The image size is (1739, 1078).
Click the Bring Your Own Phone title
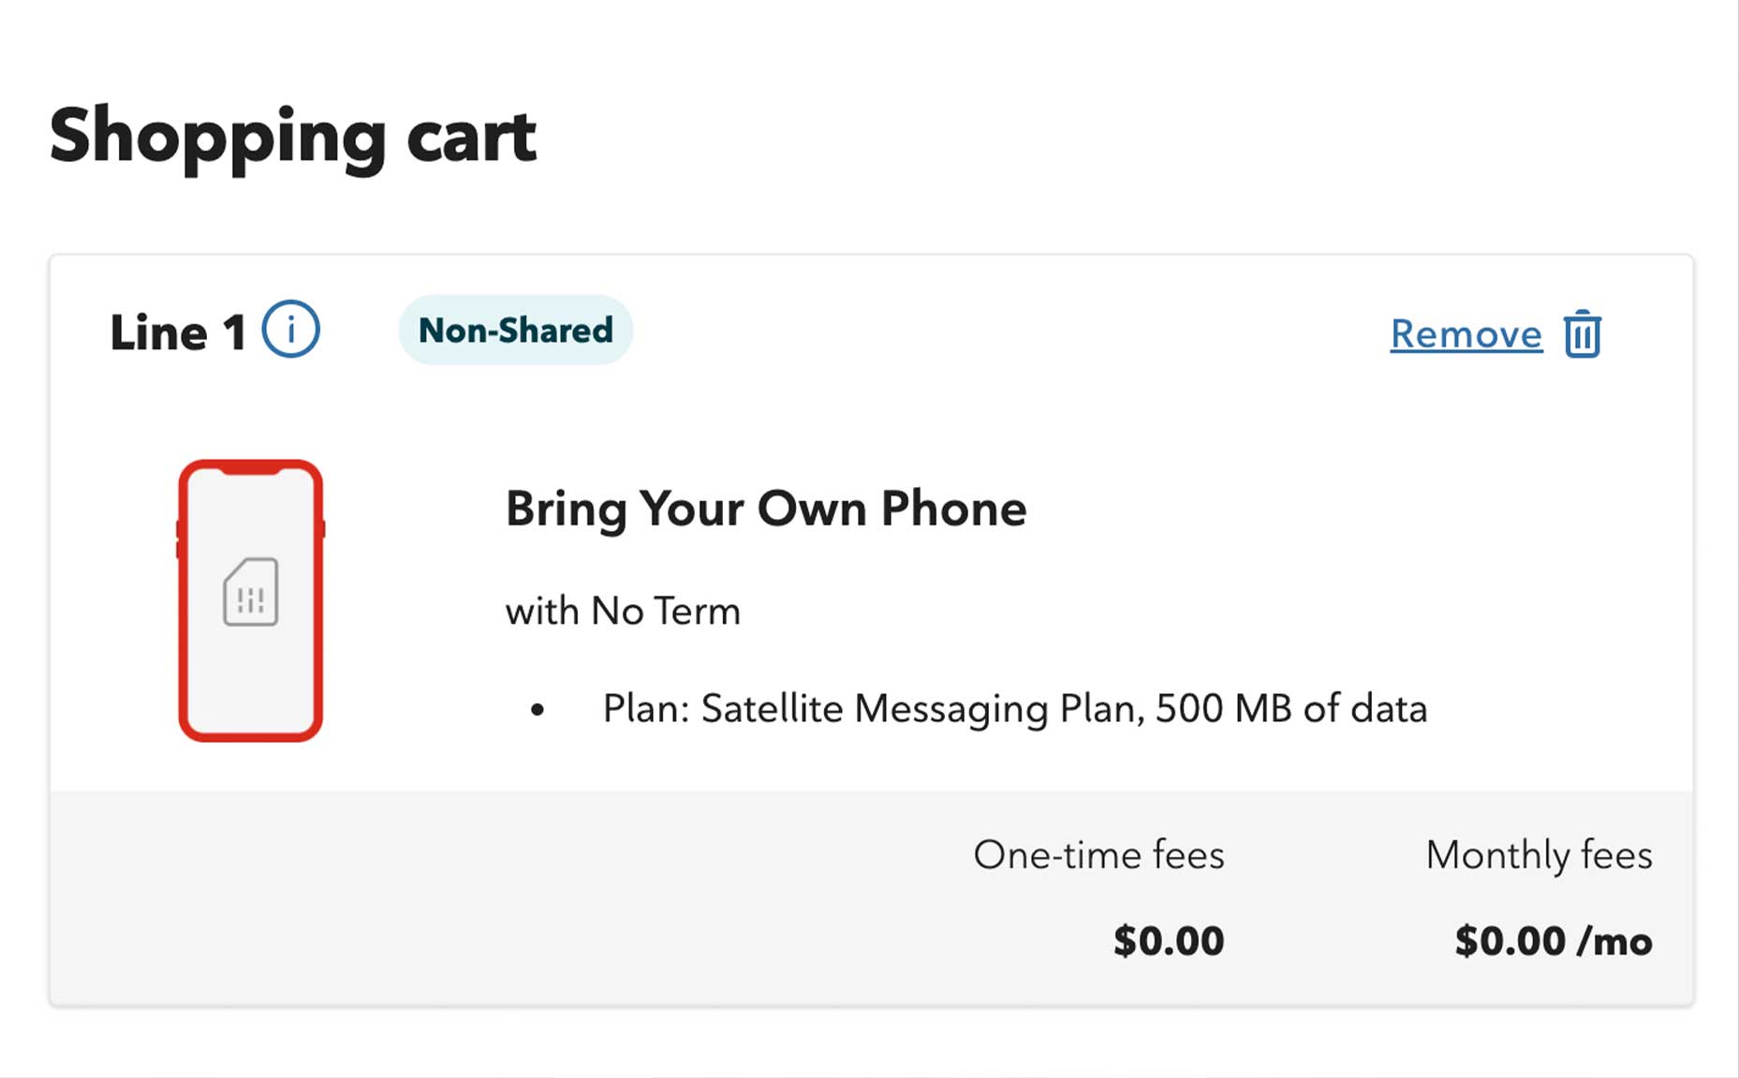765,509
